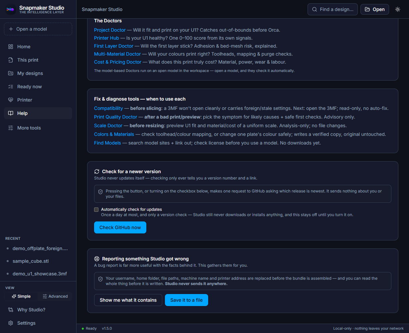Click the Why Studio? icon
Viewport: 409px width, 333px height.
point(11,310)
